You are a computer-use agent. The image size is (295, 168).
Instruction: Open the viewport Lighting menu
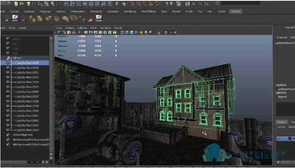click(x=82, y=28)
